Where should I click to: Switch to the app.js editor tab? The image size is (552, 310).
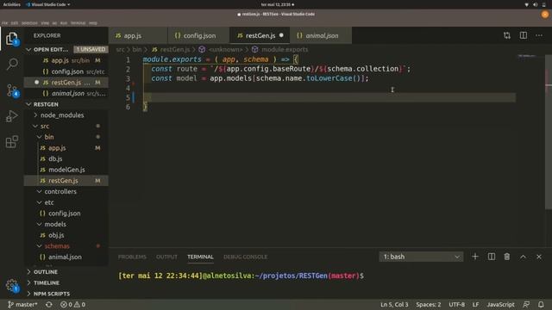[138, 35]
